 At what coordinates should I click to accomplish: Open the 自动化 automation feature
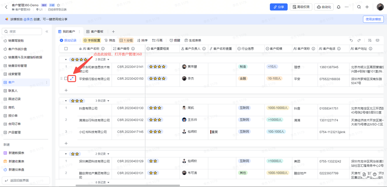coord(324,7)
